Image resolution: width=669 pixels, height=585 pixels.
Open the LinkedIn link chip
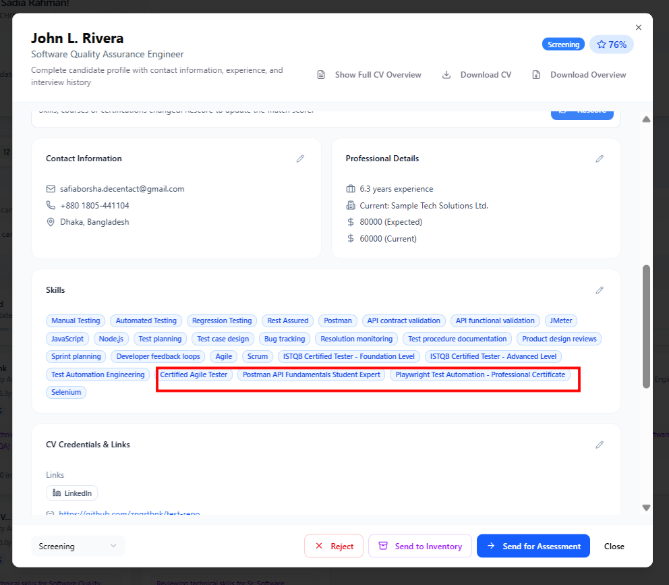[71, 493]
